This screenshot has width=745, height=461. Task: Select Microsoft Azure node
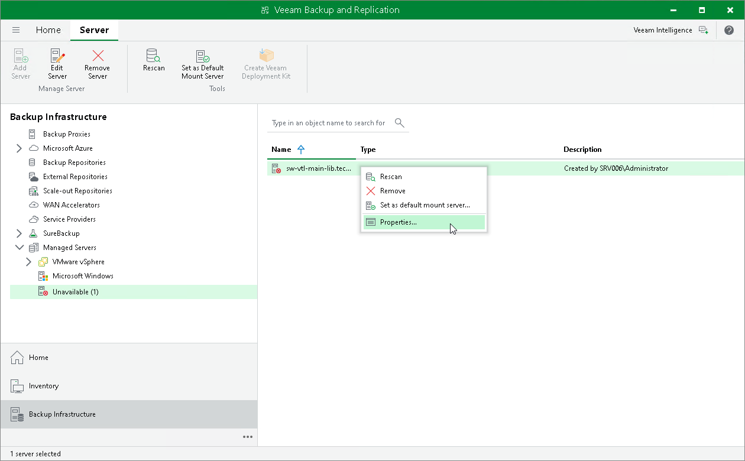pos(68,148)
